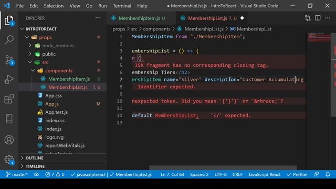
Task: Click the components breadcrumb segment
Action: [x=156, y=29]
